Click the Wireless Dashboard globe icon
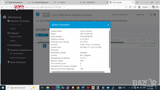The image size is (160, 90). click(x=8, y=50)
